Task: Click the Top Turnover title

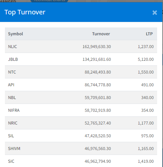Action: point(25,12)
